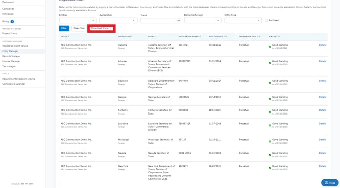Screen dimensions: 340x188
Task: Open Tax Manager module
Action: [x=9, y=67]
